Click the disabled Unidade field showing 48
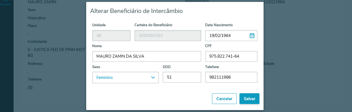 pyautogui.click(x=111, y=35)
